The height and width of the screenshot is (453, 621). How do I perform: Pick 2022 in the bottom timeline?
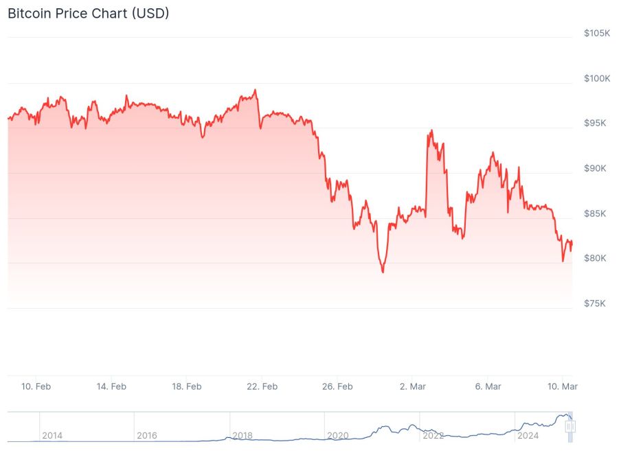tap(433, 435)
